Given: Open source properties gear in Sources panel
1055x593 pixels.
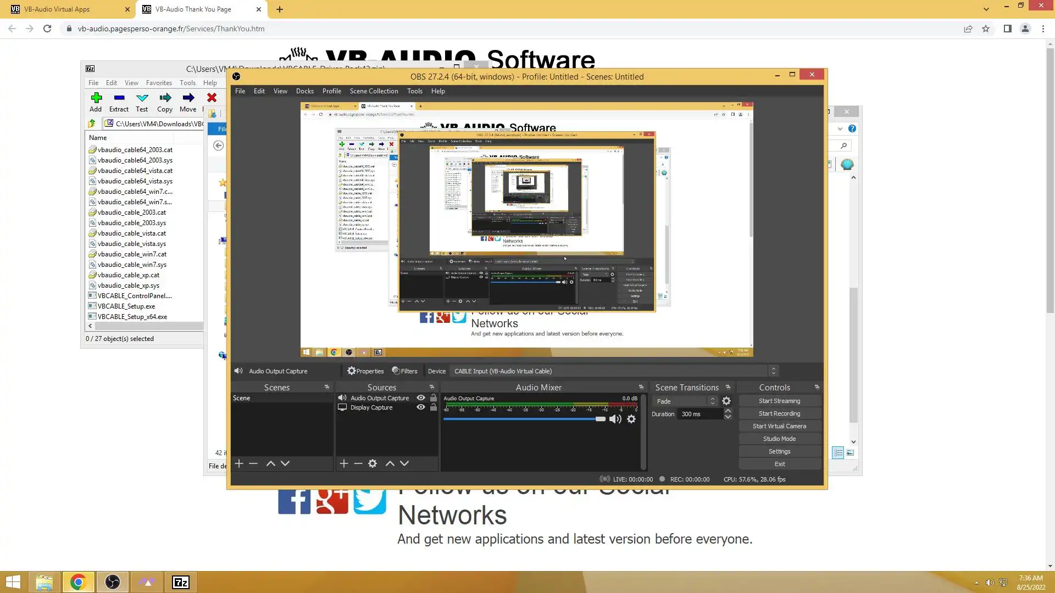Looking at the screenshot, I should tap(373, 464).
